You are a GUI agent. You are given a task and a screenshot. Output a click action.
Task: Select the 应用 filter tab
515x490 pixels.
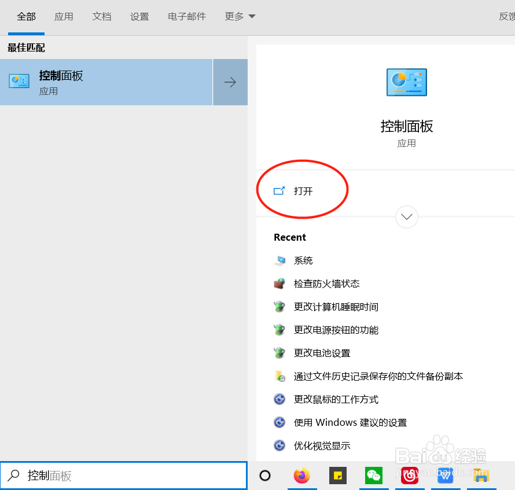[x=64, y=16]
